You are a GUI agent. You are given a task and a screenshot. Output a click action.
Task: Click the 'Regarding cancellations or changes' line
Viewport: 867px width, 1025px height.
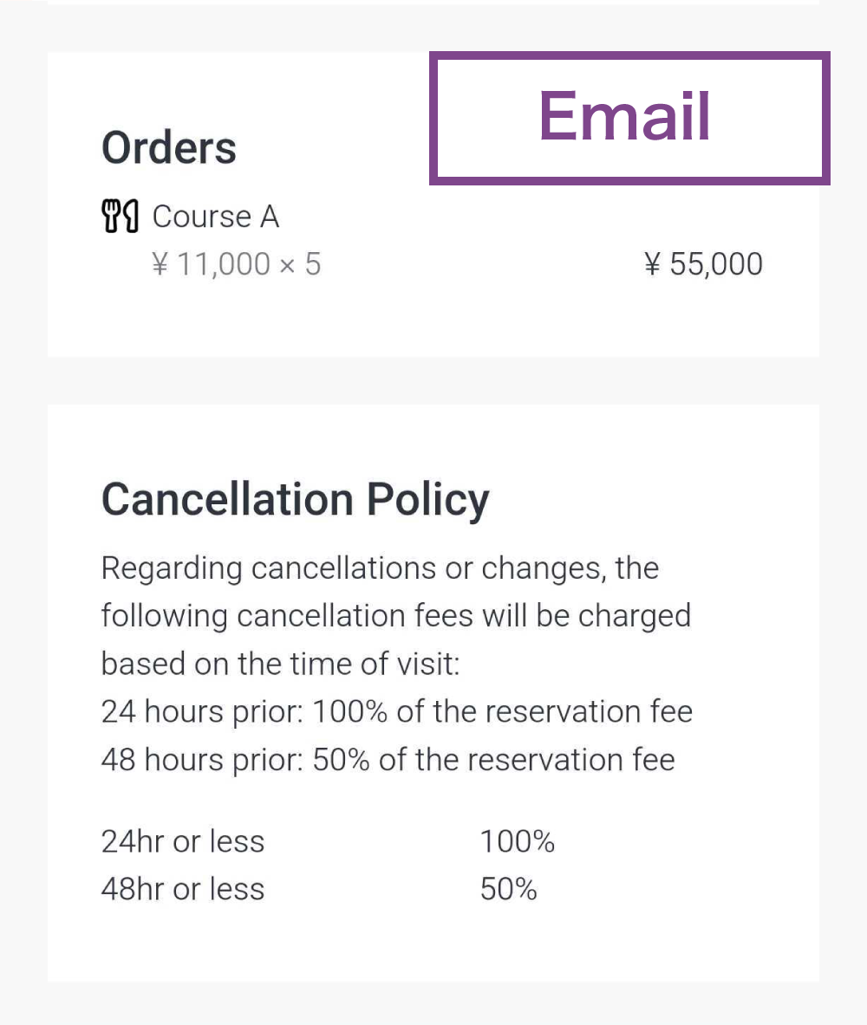click(x=380, y=568)
